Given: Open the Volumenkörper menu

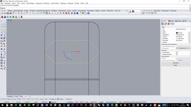Looking at the screenshot, I should pos(30,3).
